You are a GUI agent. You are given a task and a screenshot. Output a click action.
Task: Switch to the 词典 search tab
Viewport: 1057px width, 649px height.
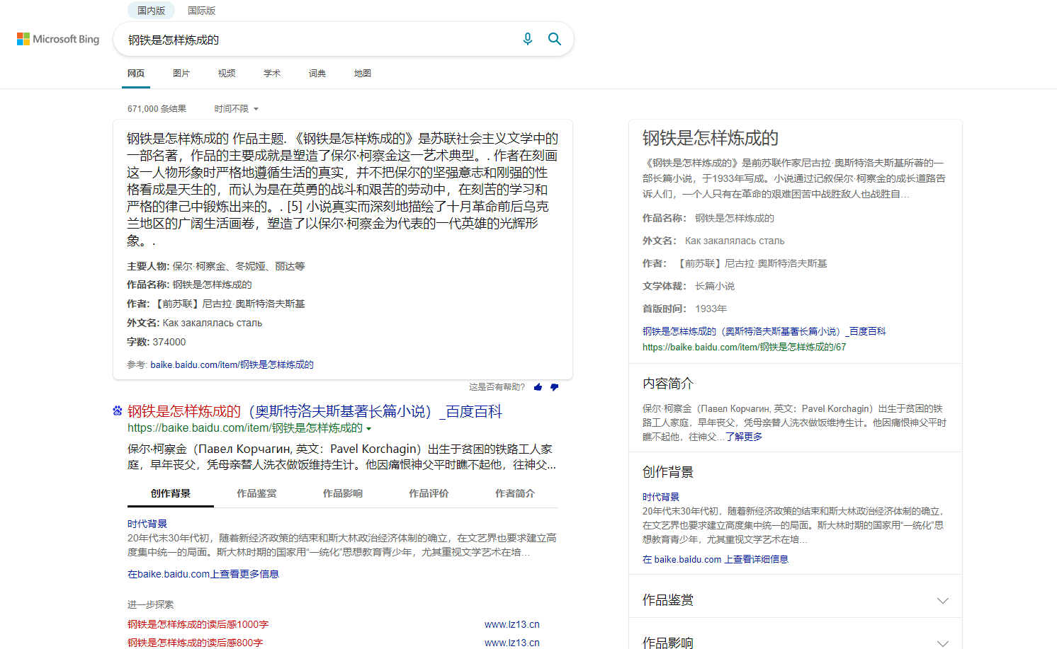coord(317,73)
